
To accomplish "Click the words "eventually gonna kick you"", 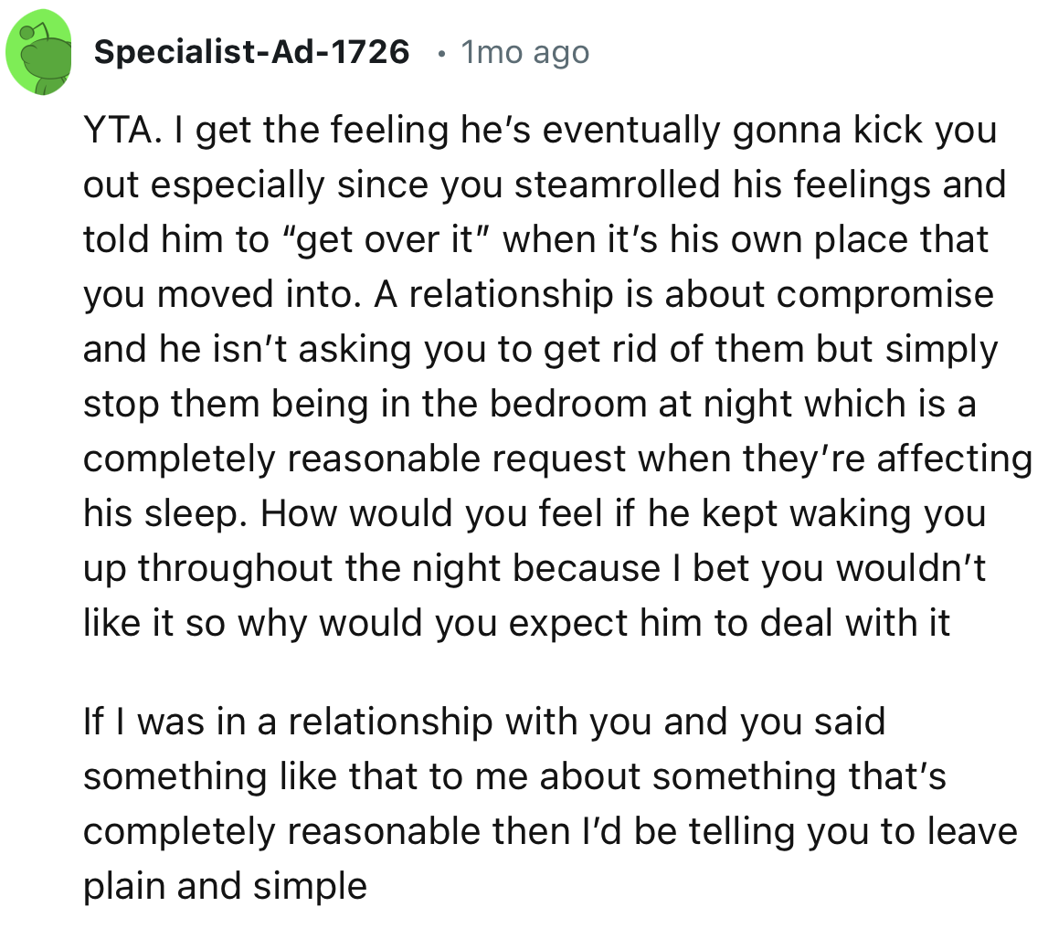I will [779, 131].
